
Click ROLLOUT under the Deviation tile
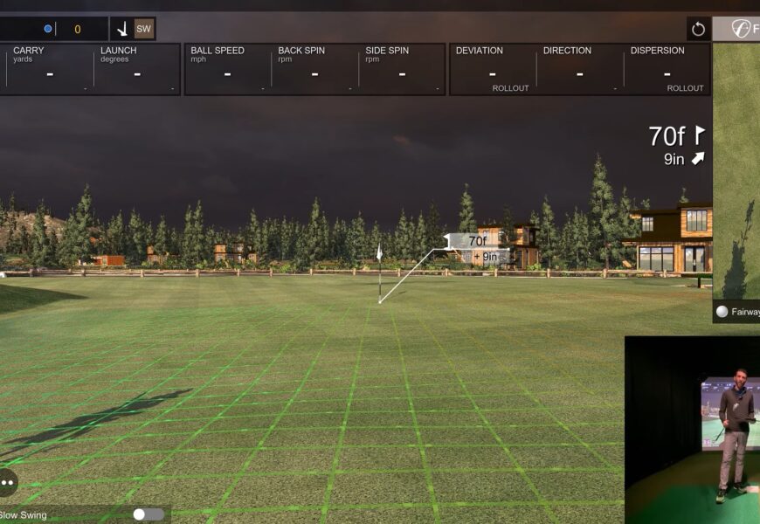510,88
